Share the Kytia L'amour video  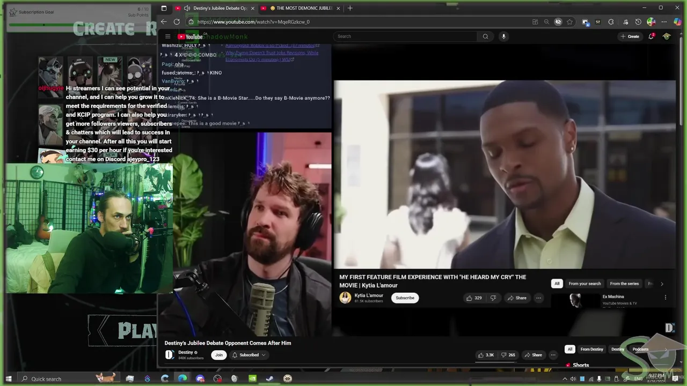coord(517,298)
